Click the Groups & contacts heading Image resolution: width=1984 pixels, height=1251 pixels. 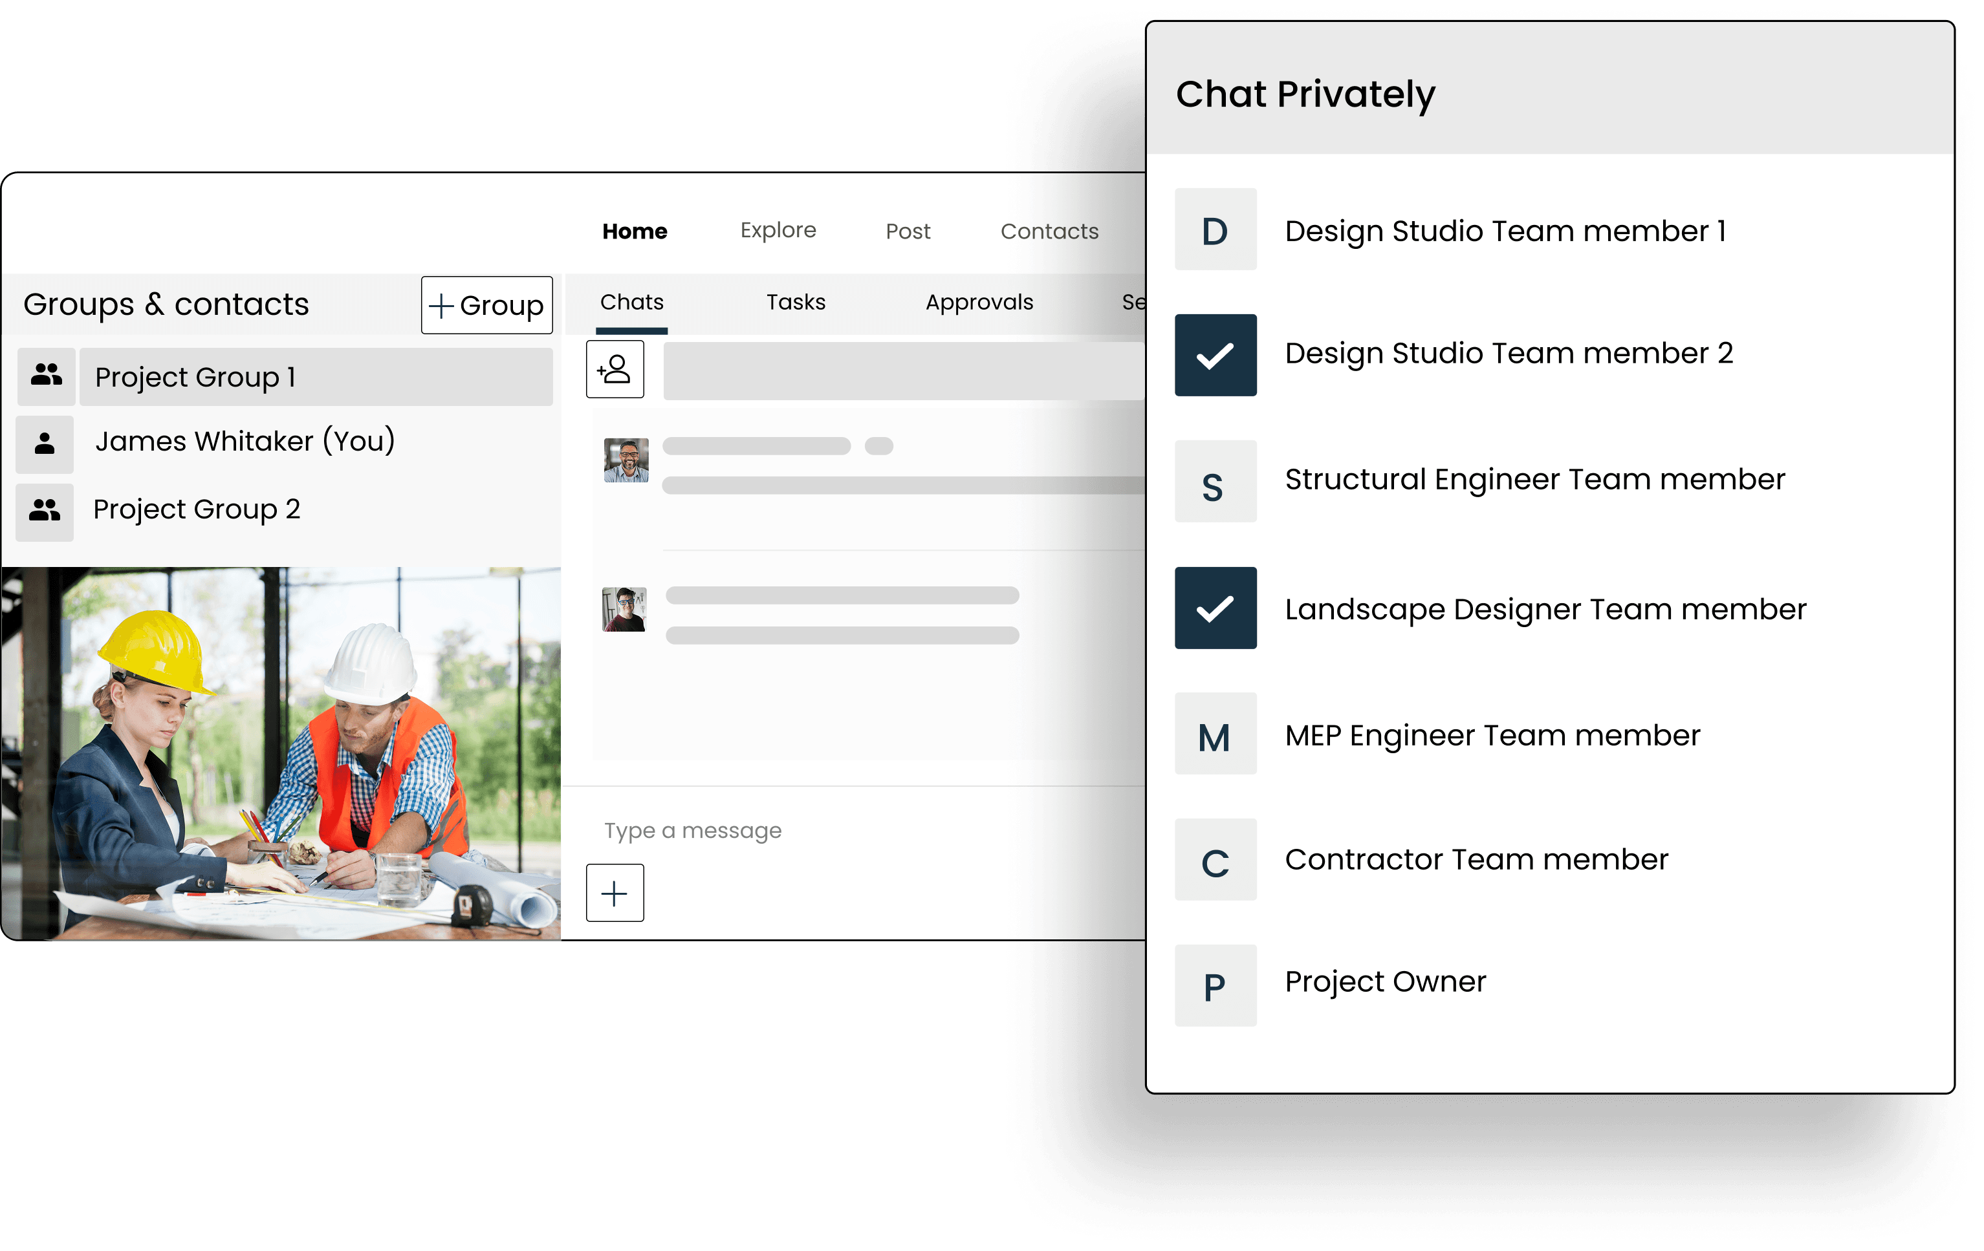pos(166,305)
